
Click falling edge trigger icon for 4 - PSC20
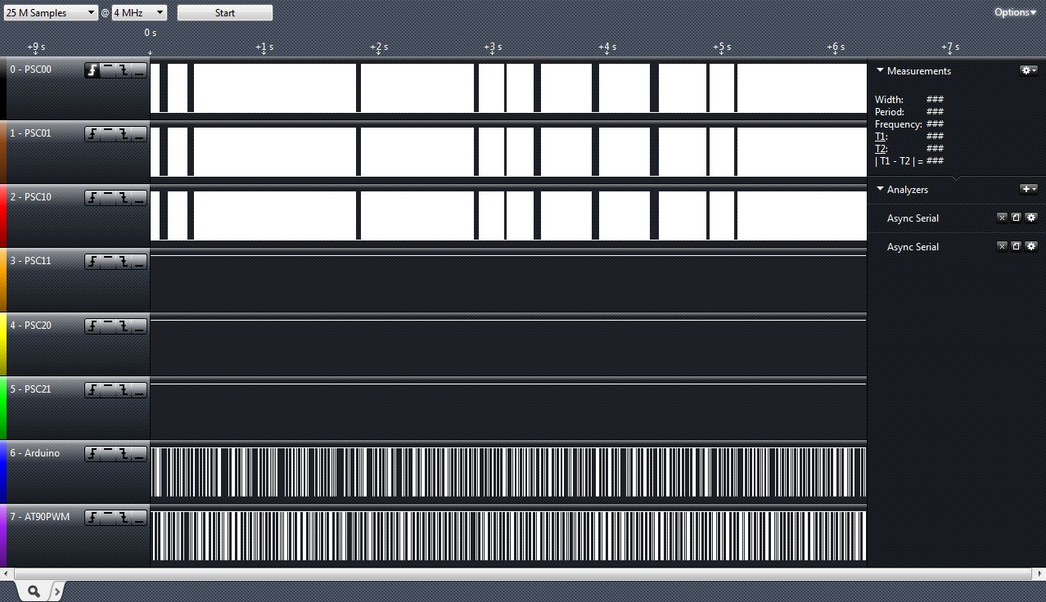[124, 326]
